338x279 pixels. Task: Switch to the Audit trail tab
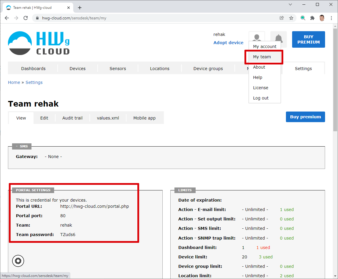click(x=72, y=118)
